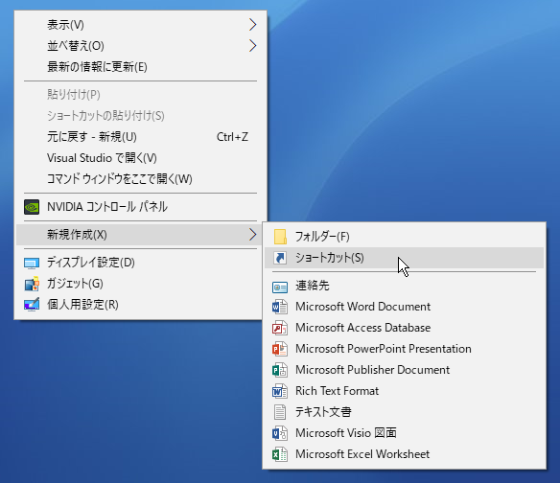Expand the 表示(V) submenu arrow
This screenshot has height=483, width=560.
(x=253, y=25)
